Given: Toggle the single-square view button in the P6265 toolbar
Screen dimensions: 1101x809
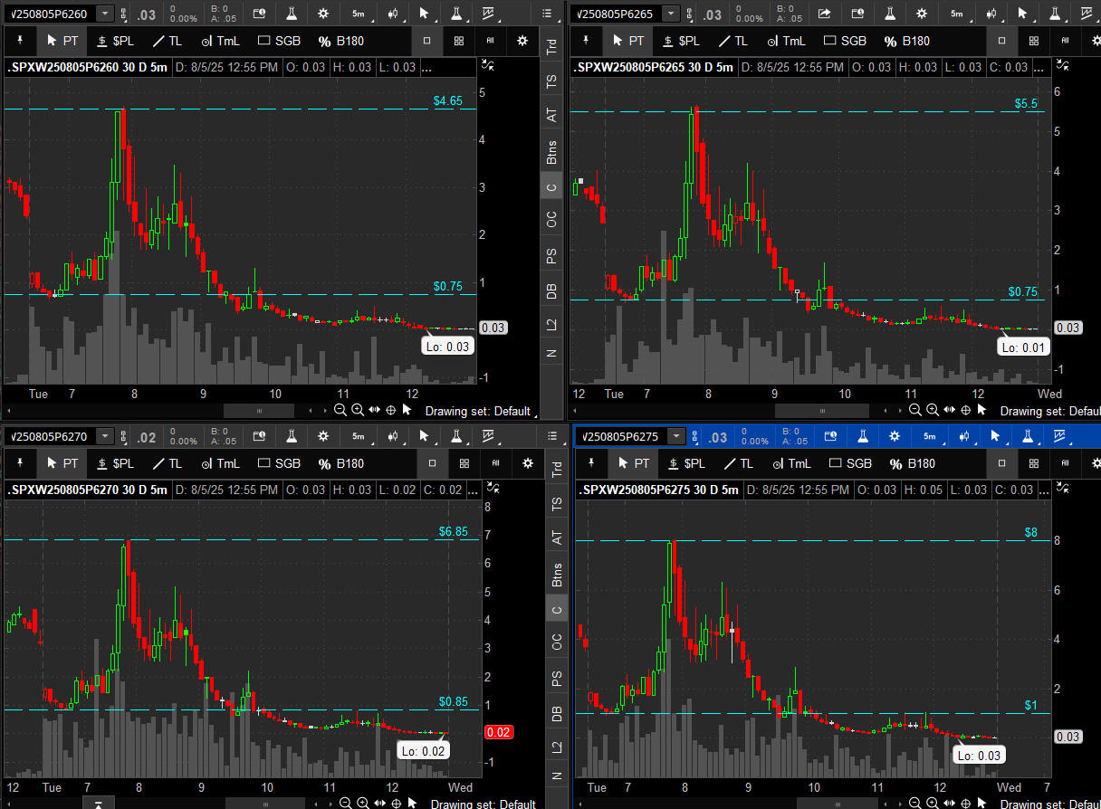Looking at the screenshot, I should pos(1001,41).
